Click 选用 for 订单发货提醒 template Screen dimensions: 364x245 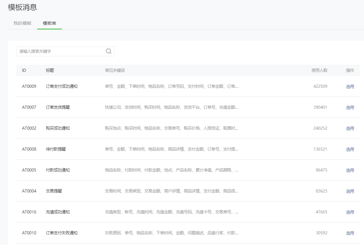(x=350, y=107)
